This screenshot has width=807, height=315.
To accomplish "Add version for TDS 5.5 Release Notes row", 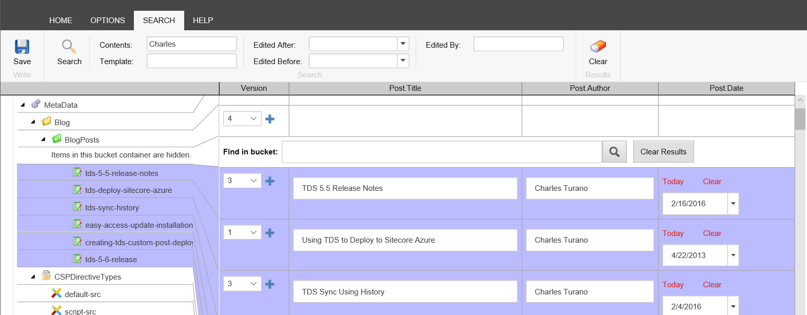I will tap(270, 181).
